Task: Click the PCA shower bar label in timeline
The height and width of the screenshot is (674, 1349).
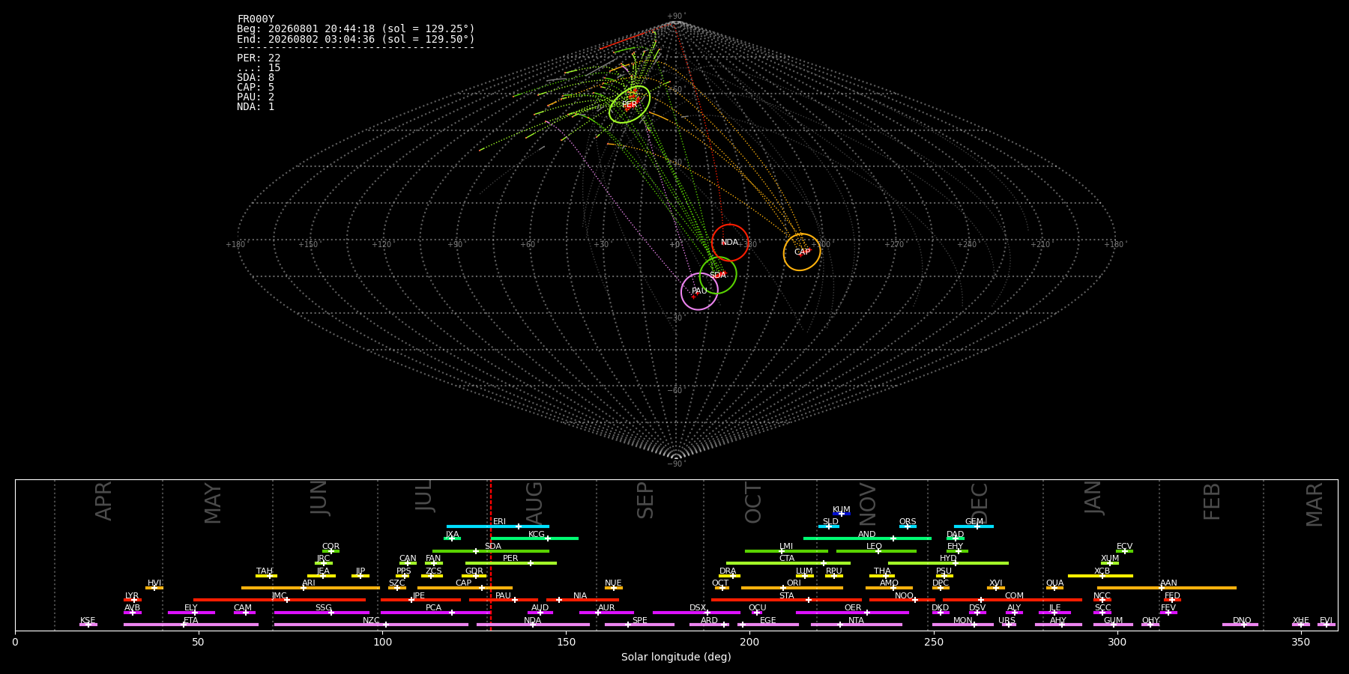Action: [433, 608]
